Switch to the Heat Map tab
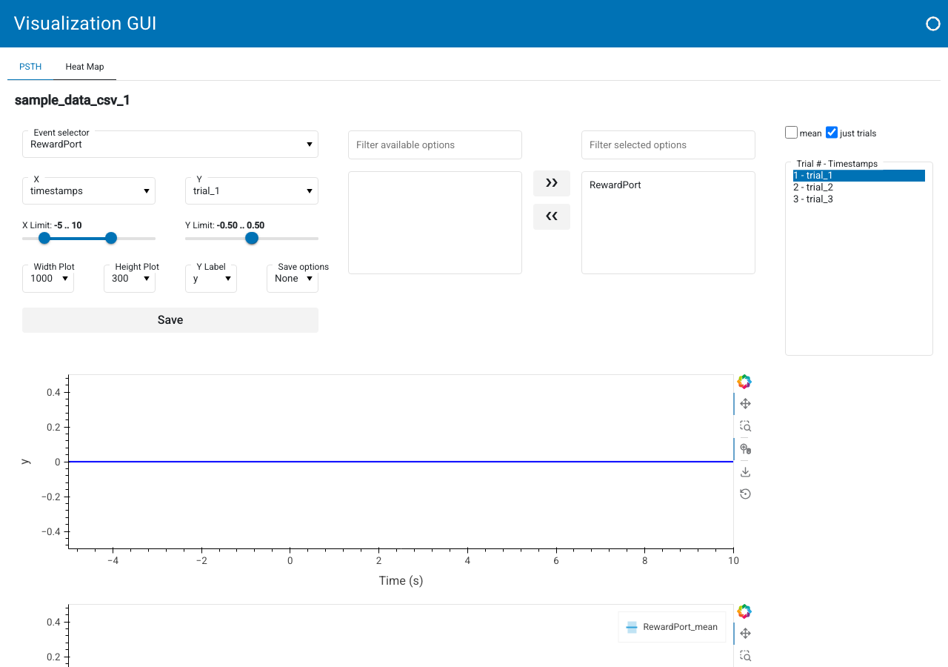 pyautogui.click(x=84, y=67)
